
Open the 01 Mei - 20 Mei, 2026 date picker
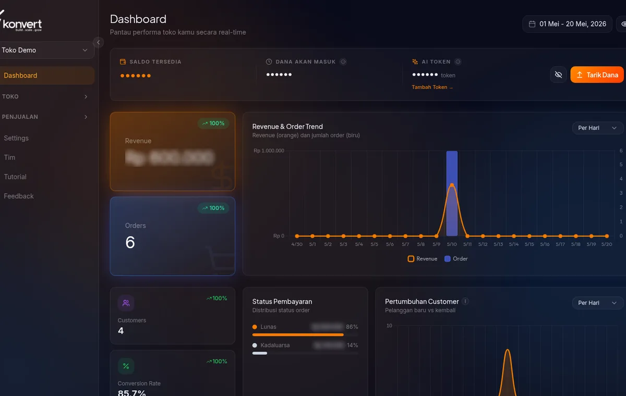[568, 24]
